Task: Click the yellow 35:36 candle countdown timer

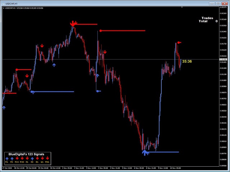Action: (187, 61)
